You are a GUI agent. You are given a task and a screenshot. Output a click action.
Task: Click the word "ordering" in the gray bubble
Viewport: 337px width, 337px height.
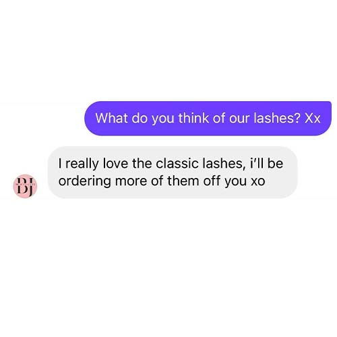[x=84, y=181]
